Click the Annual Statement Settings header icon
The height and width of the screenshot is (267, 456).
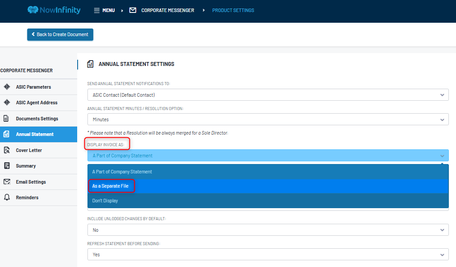[90, 64]
